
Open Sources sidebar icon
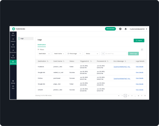coord(13,46)
